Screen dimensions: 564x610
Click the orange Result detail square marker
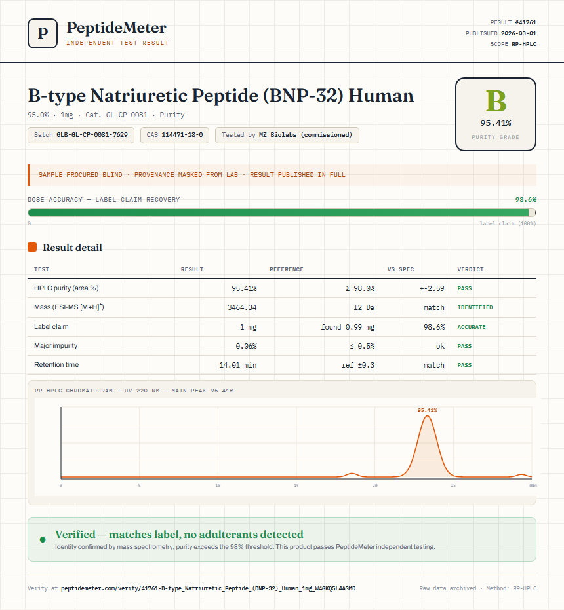[32, 247]
